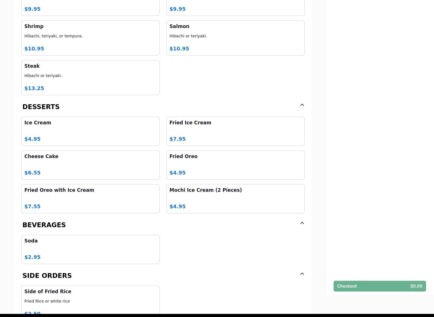
Task: Select the Cheese Cake dessert
Action: (90, 165)
